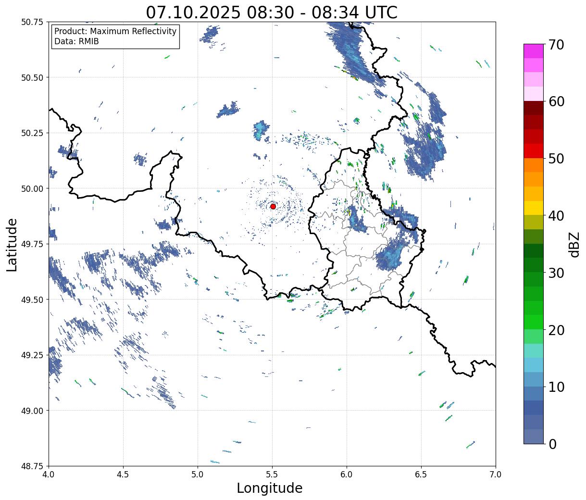This screenshot has height=500, width=586.
Task: Click longitude tick label 6.5
Action: point(421,475)
